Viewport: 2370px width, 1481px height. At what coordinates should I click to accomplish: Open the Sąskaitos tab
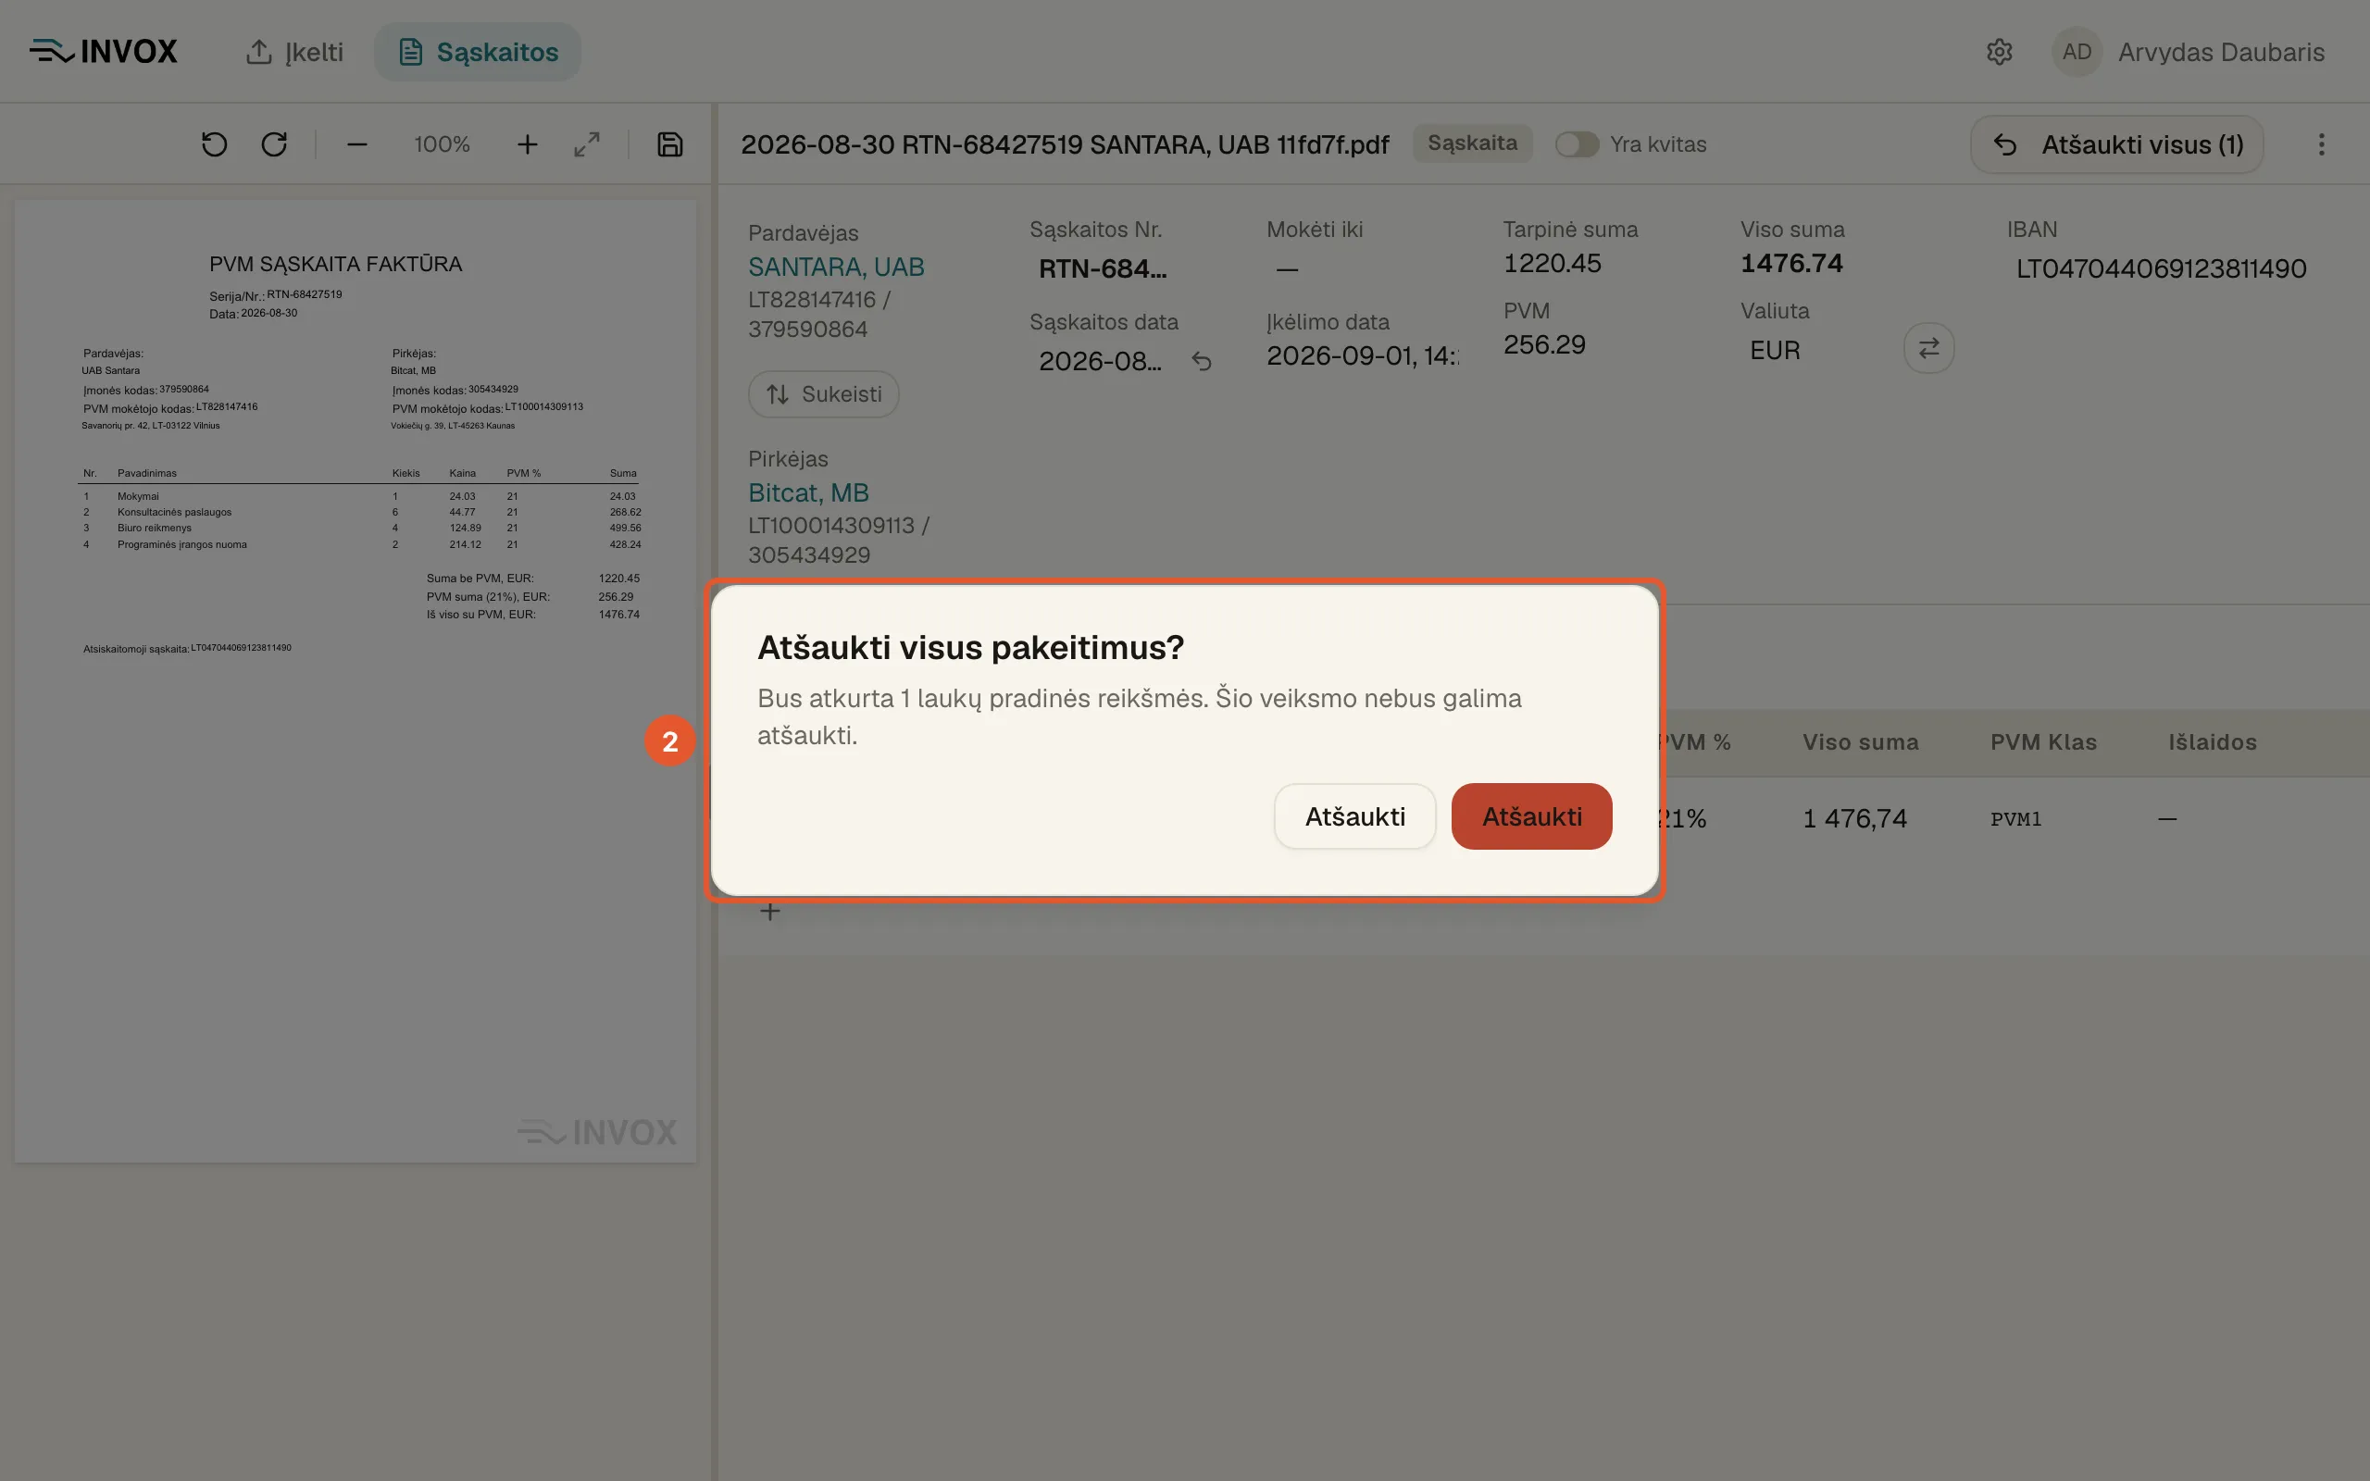(x=478, y=52)
